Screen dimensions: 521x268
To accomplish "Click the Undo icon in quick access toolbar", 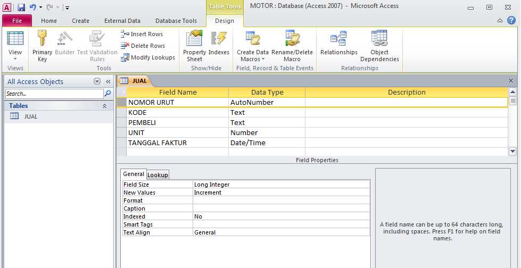I will tap(32, 7).
